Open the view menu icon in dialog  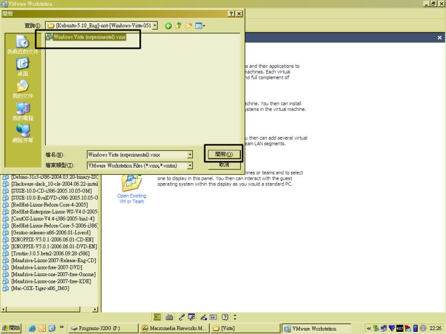click(200, 26)
